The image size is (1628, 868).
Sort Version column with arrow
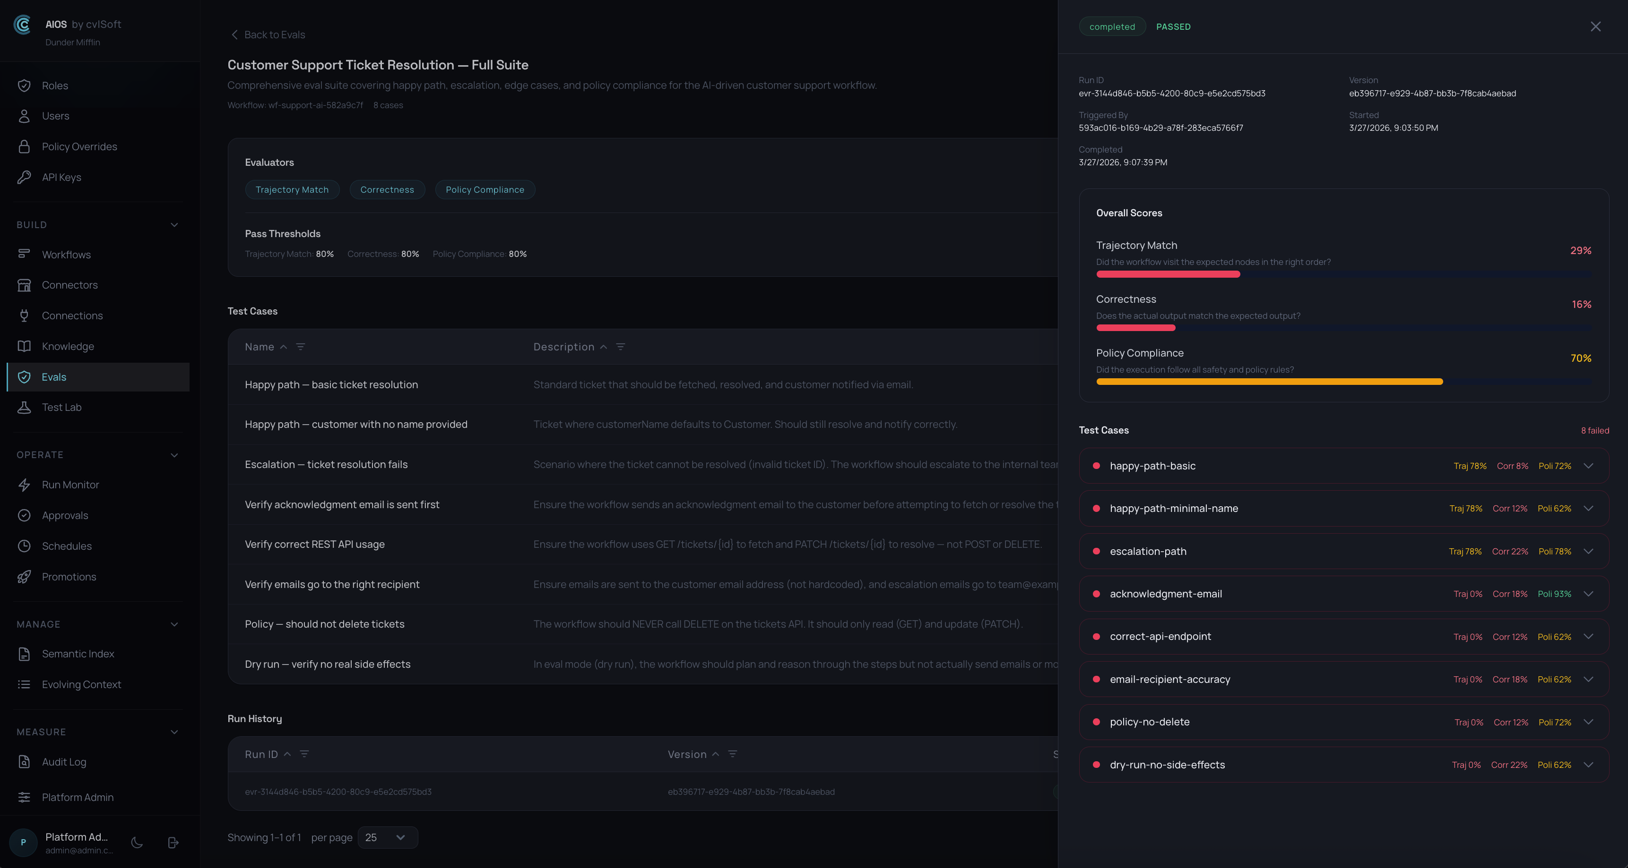[x=715, y=754]
